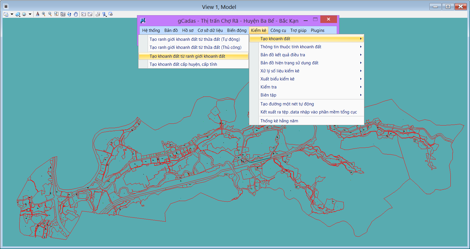Open the 'Biến động' menu
This screenshot has width=470, height=249.
tap(237, 30)
